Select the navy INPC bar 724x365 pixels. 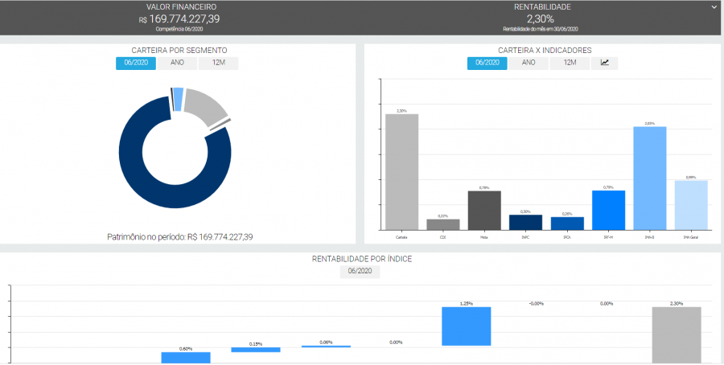(x=525, y=222)
